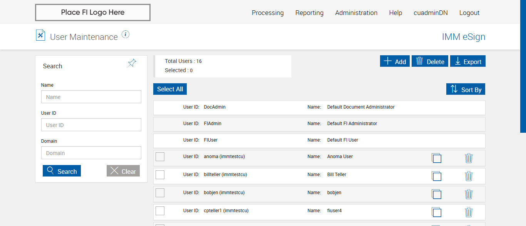Tick the checkbox for anoma user
This screenshot has width=526, height=226.
(x=160, y=157)
